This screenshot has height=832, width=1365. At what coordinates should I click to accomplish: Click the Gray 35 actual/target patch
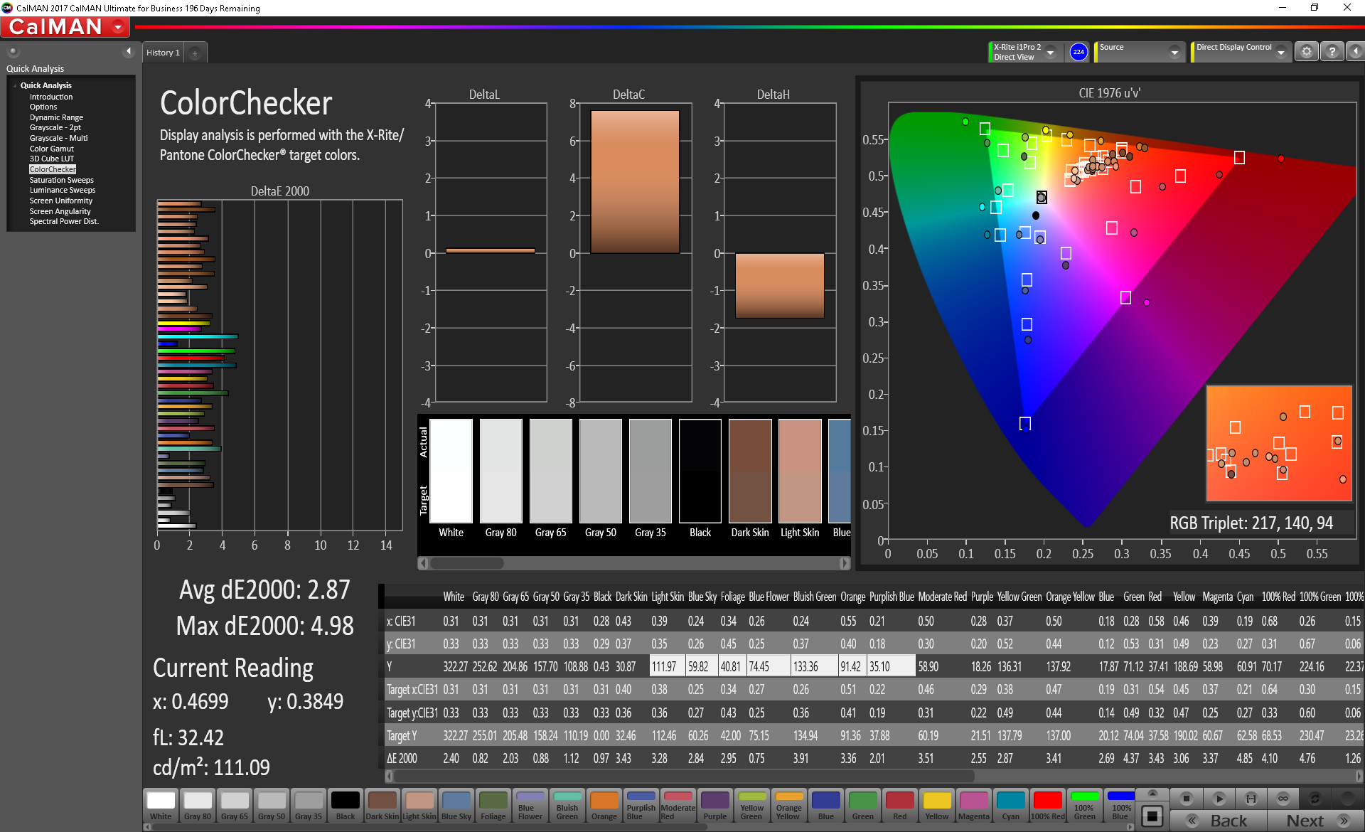651,471
